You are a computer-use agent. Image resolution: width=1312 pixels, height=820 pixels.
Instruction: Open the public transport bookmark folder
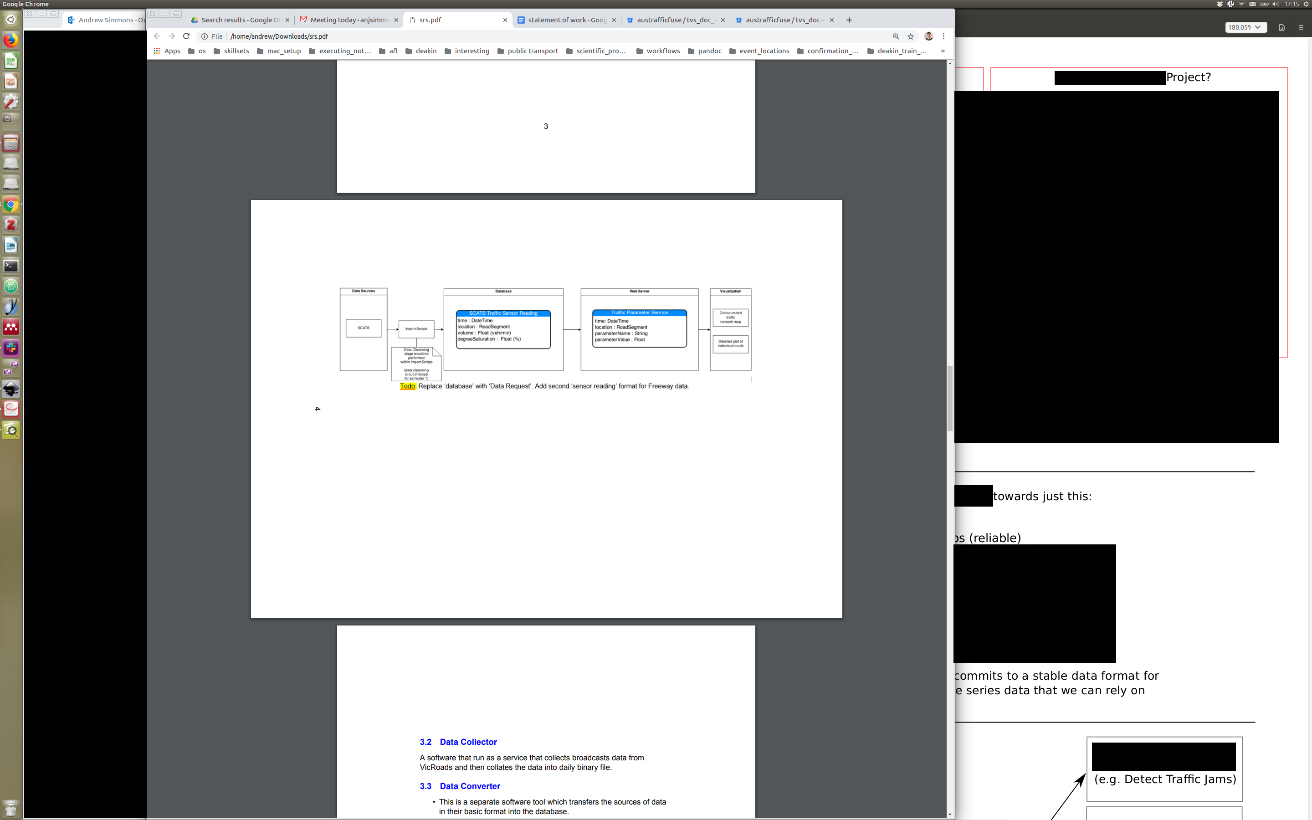pyautogui.click(x=528, y=51)
